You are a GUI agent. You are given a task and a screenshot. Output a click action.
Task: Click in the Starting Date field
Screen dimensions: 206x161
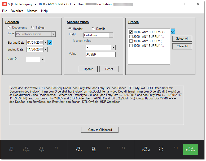[x=35, y=43]
